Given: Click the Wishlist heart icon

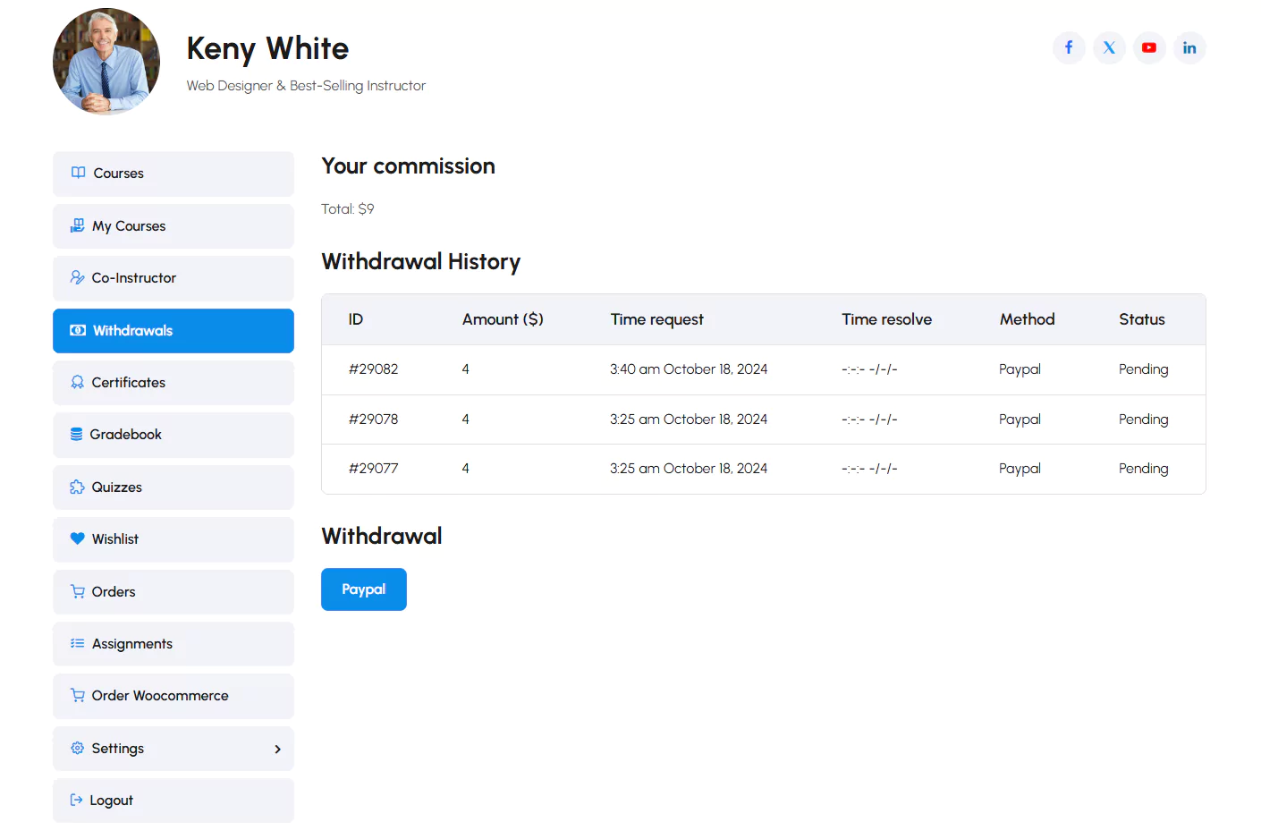Looking at the screenshot, I should (x=78, y=538).
